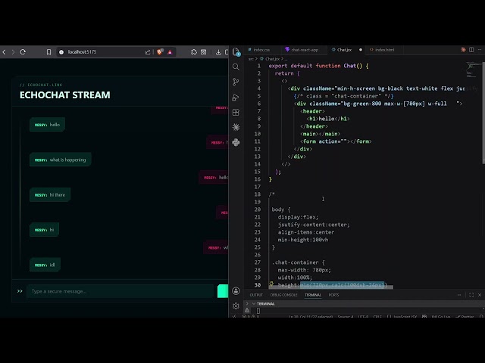The height and width of the screenshot is (363, 485).
Task: Click src in the breadcrumb
Action: tap(251, 59)
